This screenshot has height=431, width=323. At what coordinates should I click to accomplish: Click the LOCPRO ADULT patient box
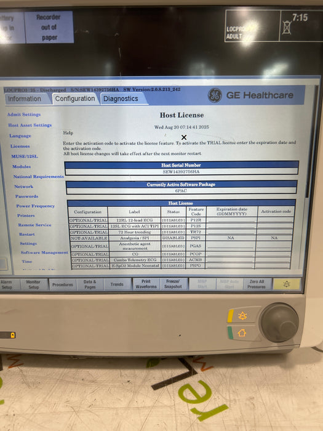click(x=252, y=26)
